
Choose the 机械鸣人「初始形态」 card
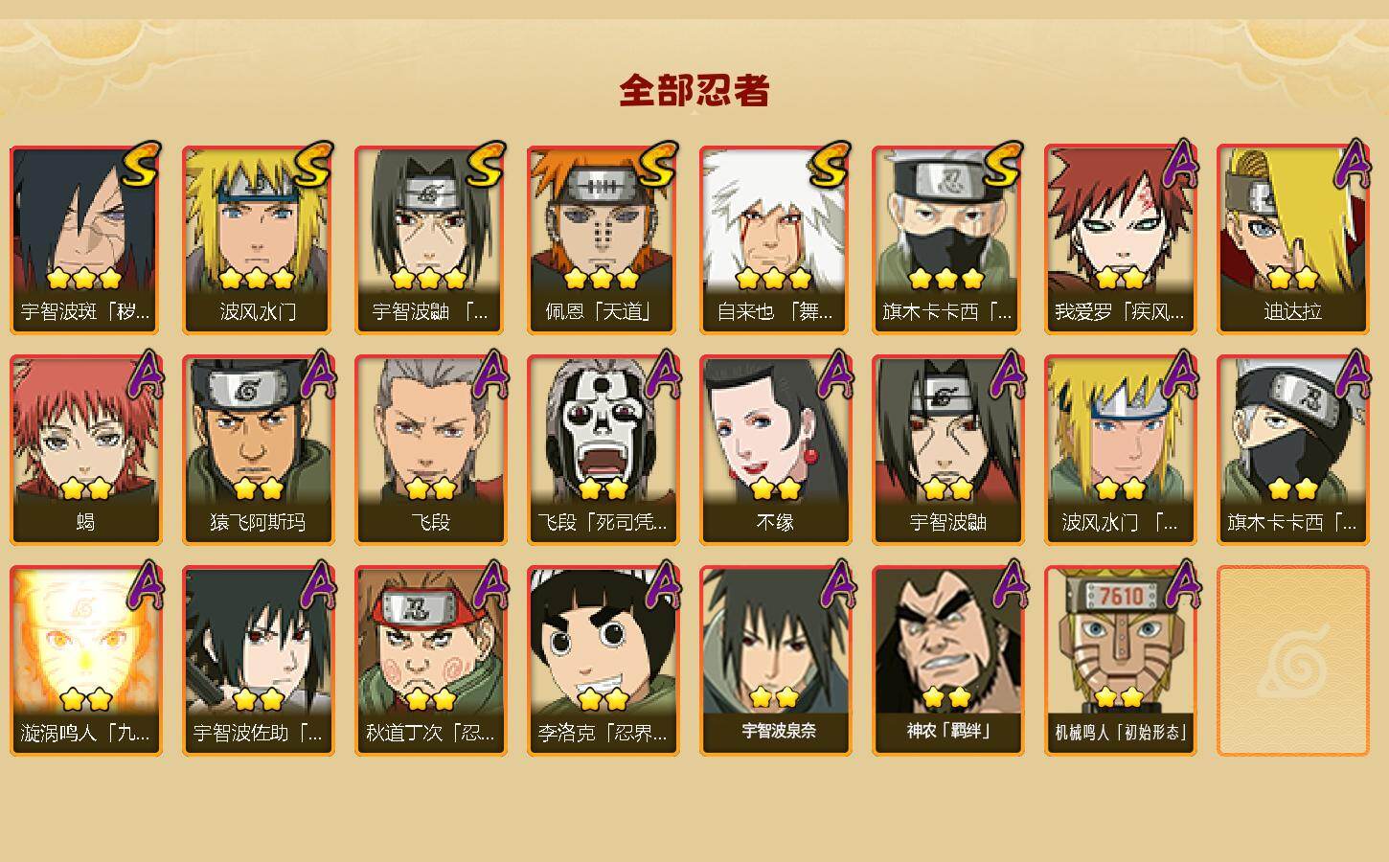pyautogui.click(x=1120, y=661)
